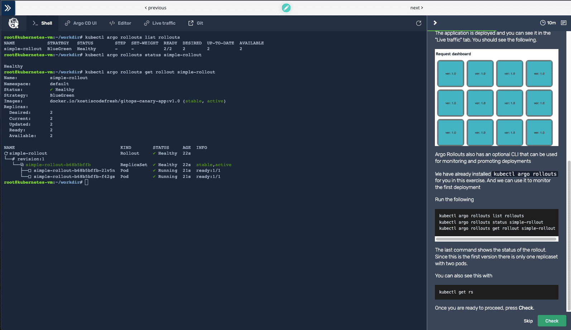The height and width of the screenshot is (330, 571).
Task: Go to the next challenge
Action: coord(417,8)
